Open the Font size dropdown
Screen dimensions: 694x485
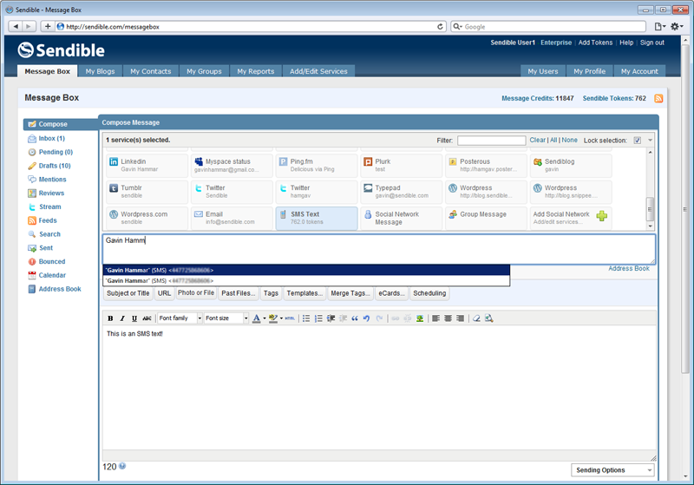point(226,318)
